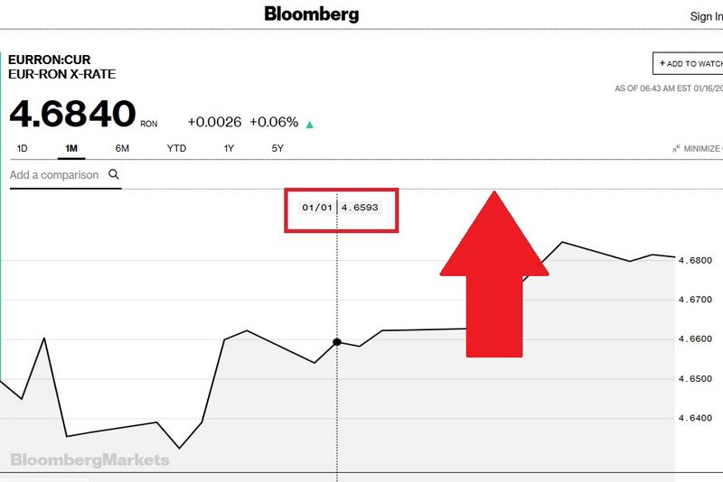Click the EURRON:CUR ticker heading
This screenshot has width=723, height=482.
(x=50, y=60)
